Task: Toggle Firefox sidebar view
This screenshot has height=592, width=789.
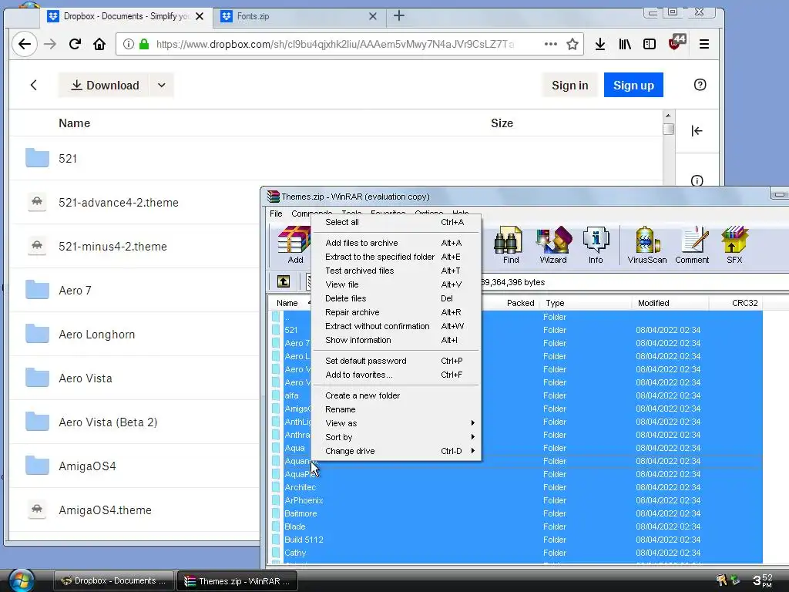Action: pos(649,44)
